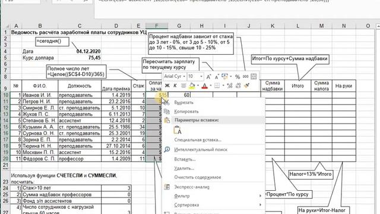Click cell with Иванов И. И.
Screen dimensions: 380x214
[x=40, y=95]
